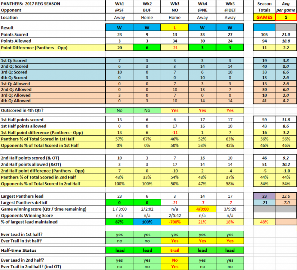Select the Wk3 column header

[174, 4]
